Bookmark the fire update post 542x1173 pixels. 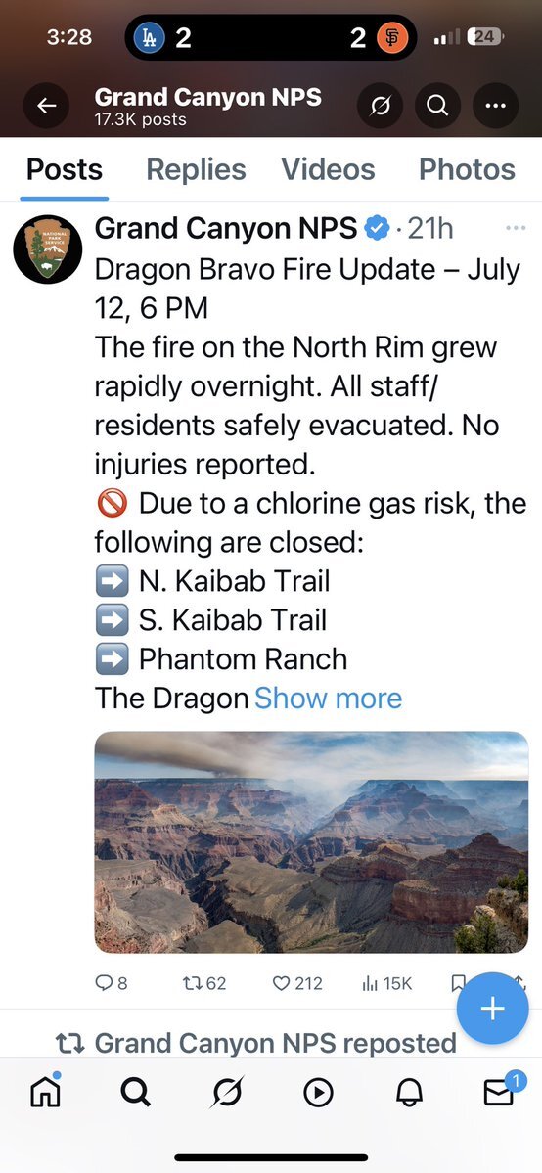[459, 983]
